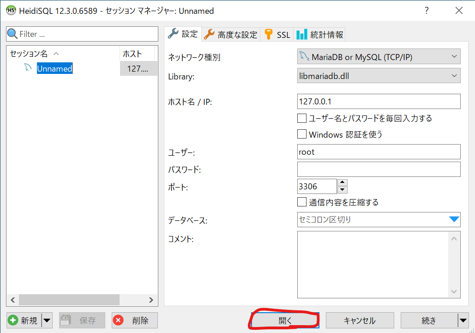Click the wrench icon on the 高度な設定 tab
Screen dimensions: 475x333
209,34
